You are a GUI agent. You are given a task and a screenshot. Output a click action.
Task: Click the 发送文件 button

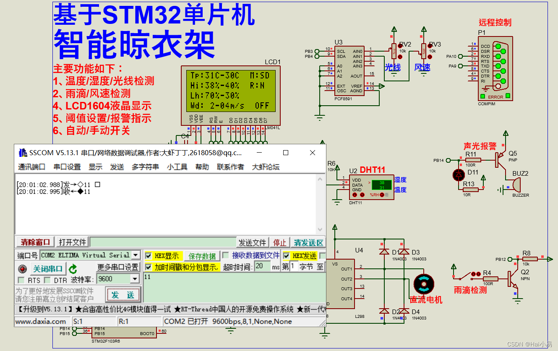tap(253, 242)
